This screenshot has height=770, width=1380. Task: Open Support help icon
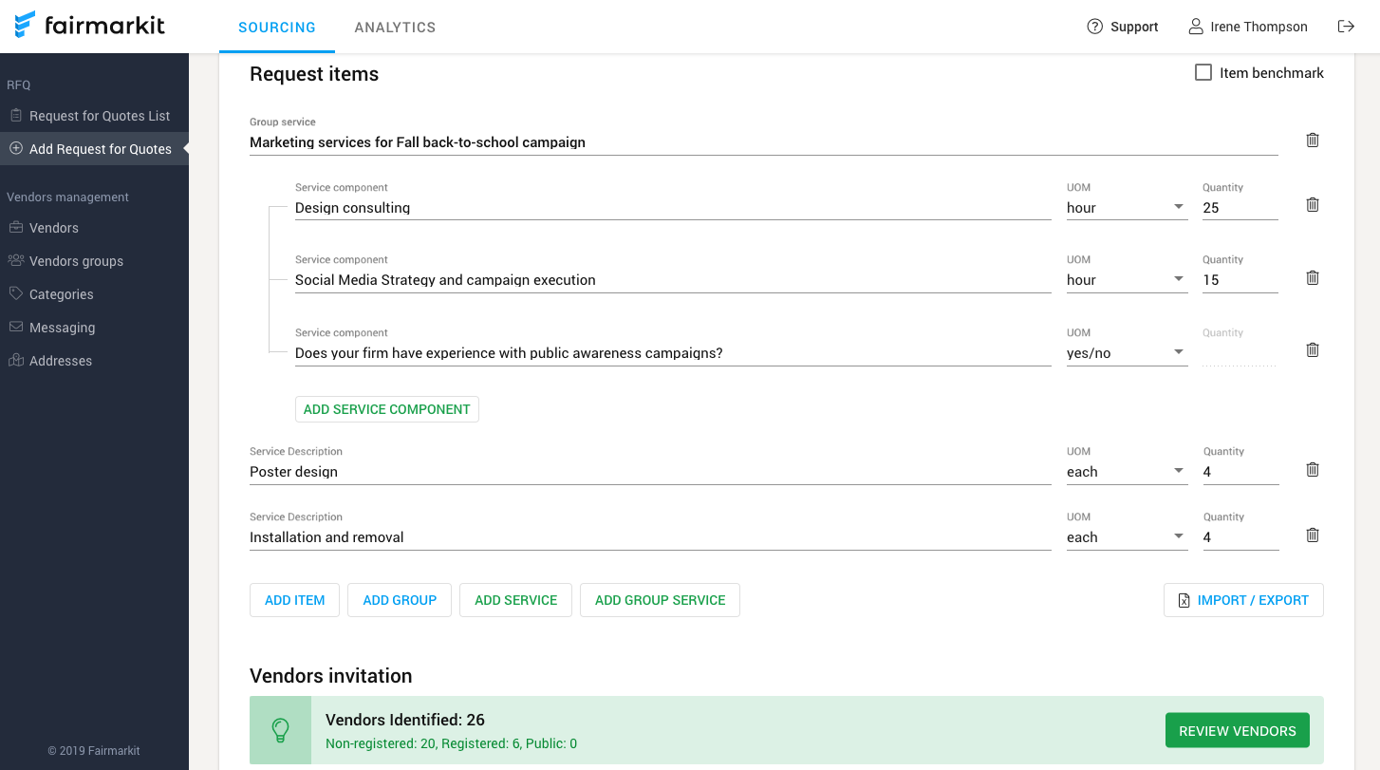(1095, 27)
